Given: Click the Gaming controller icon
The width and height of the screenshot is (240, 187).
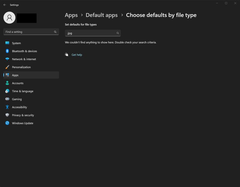Looking at the screenshot, I should [x=7, y=99].
